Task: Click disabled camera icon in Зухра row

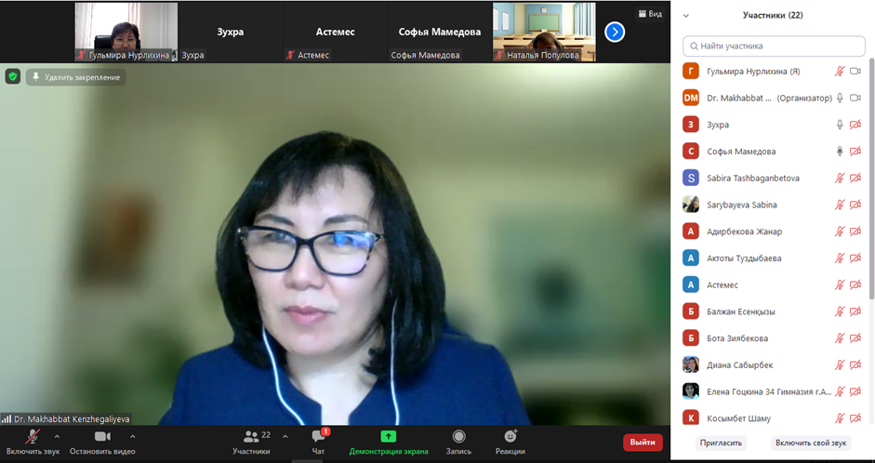Action: pos(855,125)
